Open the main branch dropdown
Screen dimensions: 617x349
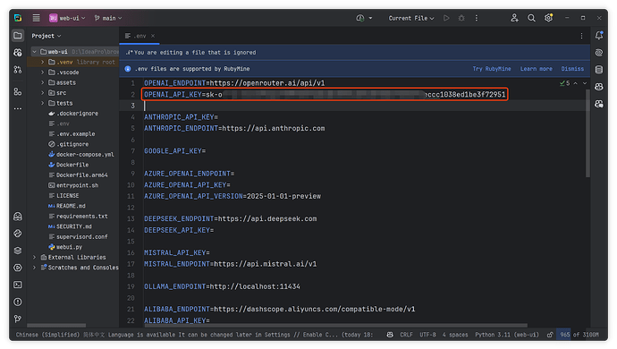[108, 18]
